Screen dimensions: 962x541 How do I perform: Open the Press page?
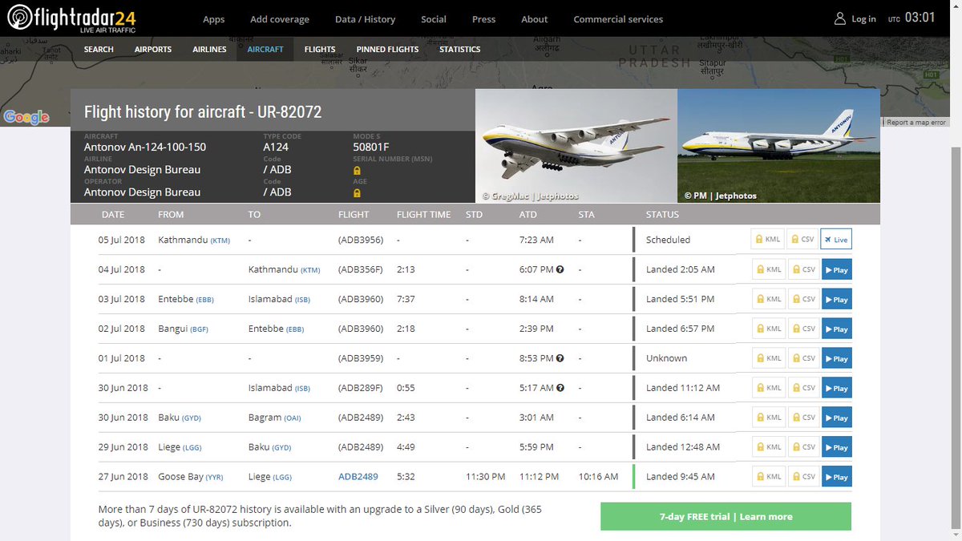tap(484, 19)
